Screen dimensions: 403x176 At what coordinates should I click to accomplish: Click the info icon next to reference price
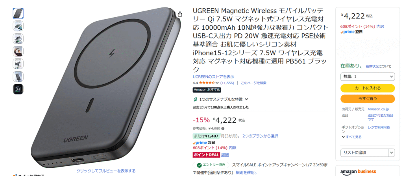tap(223, 129)
